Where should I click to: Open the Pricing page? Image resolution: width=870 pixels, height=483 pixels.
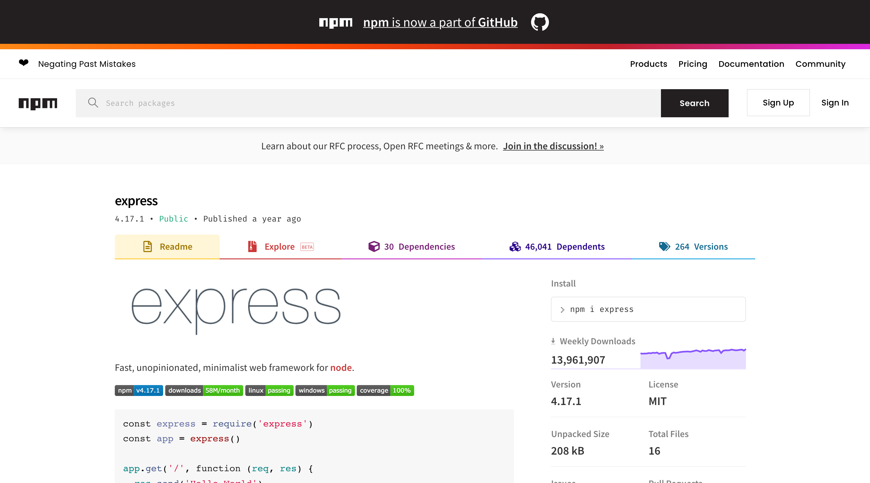pos(693,64)
